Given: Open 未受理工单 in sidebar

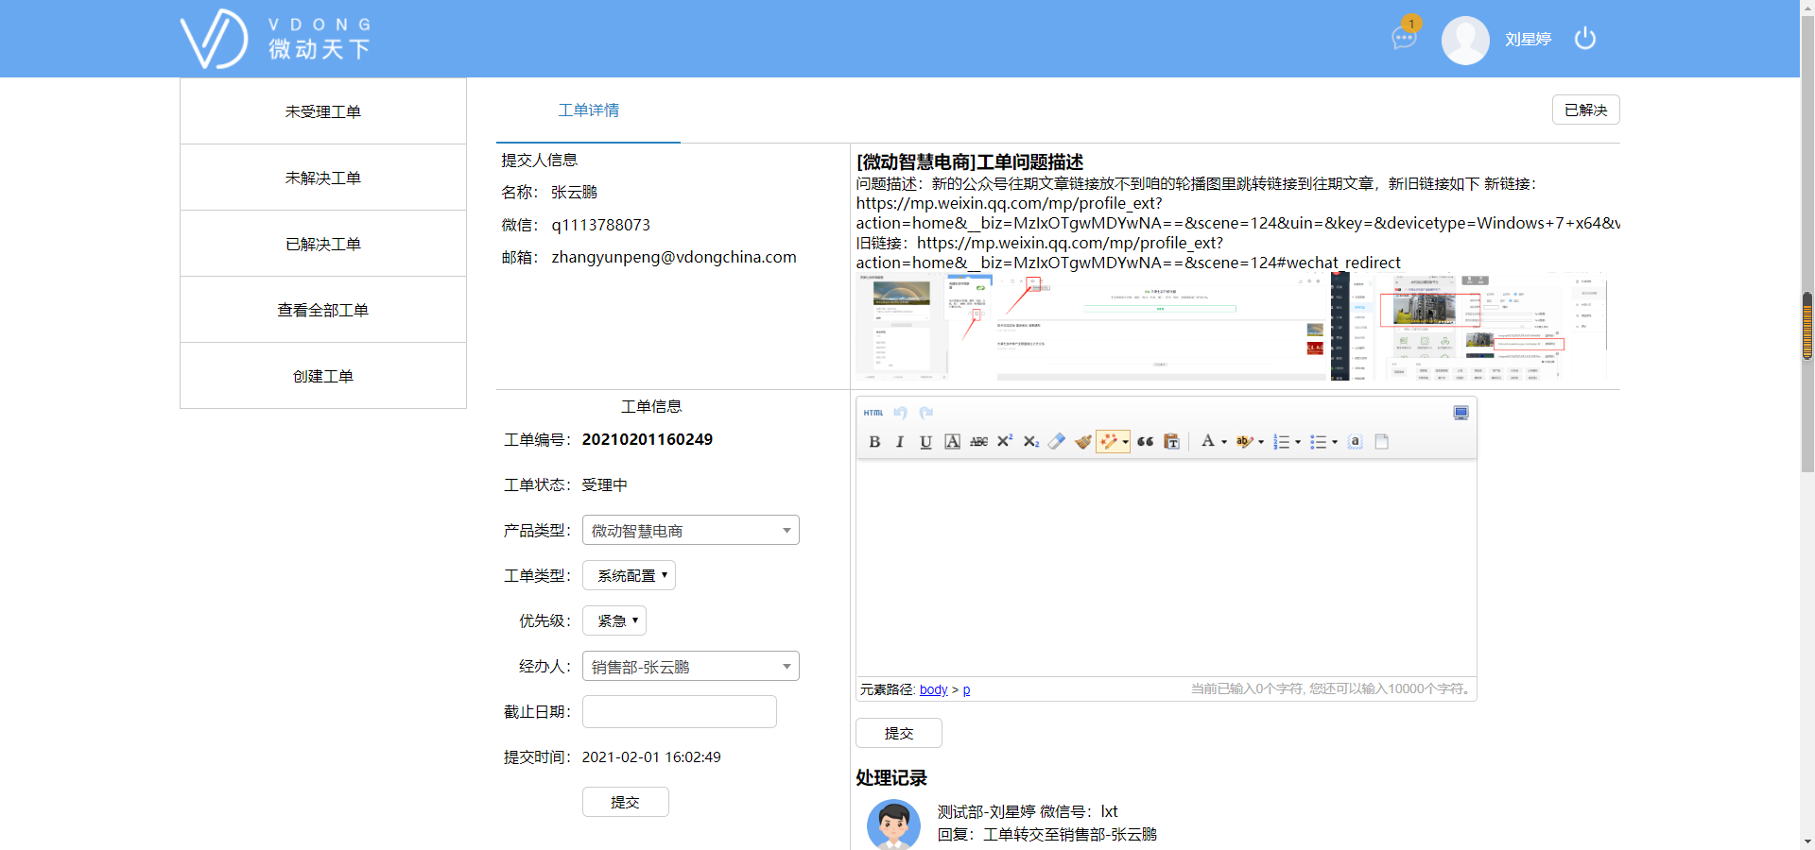Looking at the screenshot, I should [x=323, y=111].
